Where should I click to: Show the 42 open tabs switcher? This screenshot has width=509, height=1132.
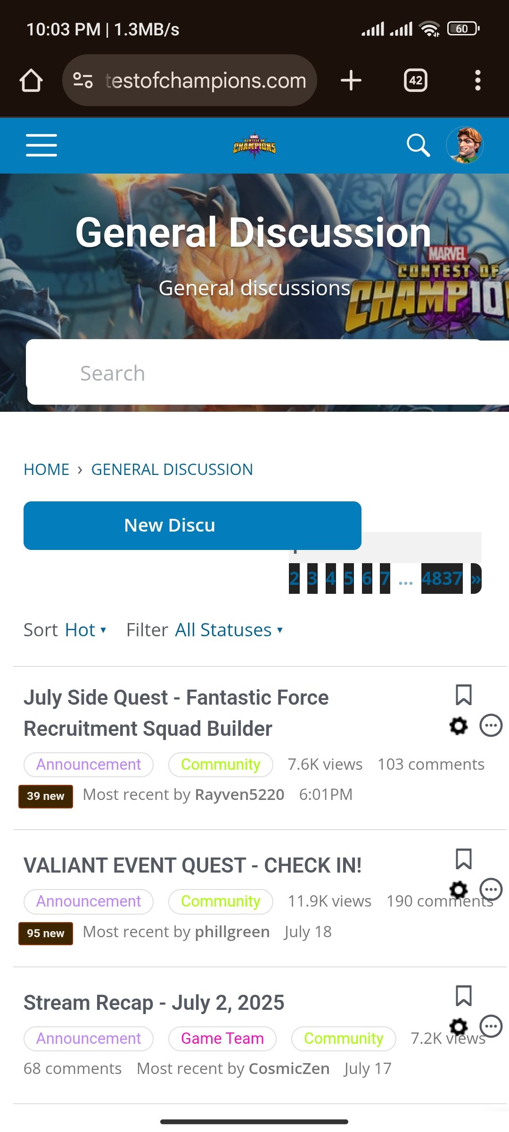tap(416, 80)
